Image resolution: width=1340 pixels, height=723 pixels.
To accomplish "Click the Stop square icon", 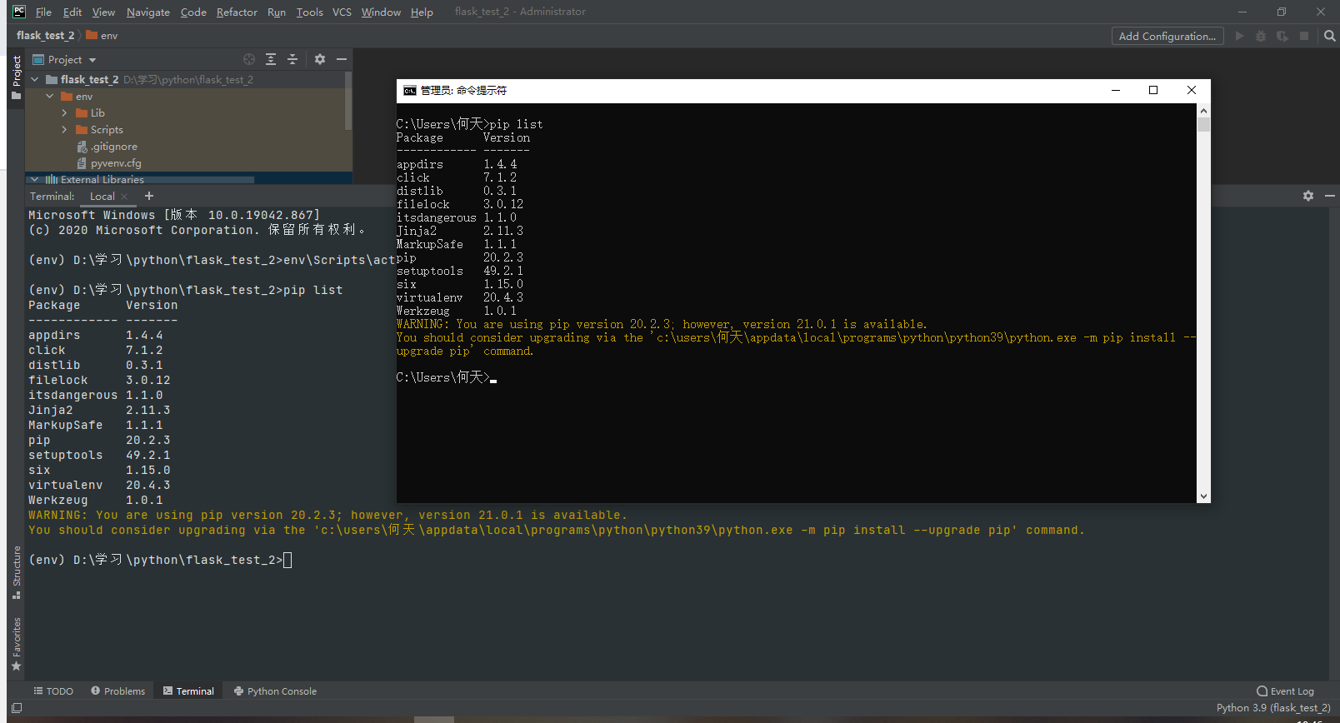I will click(x=1304, y=36).
